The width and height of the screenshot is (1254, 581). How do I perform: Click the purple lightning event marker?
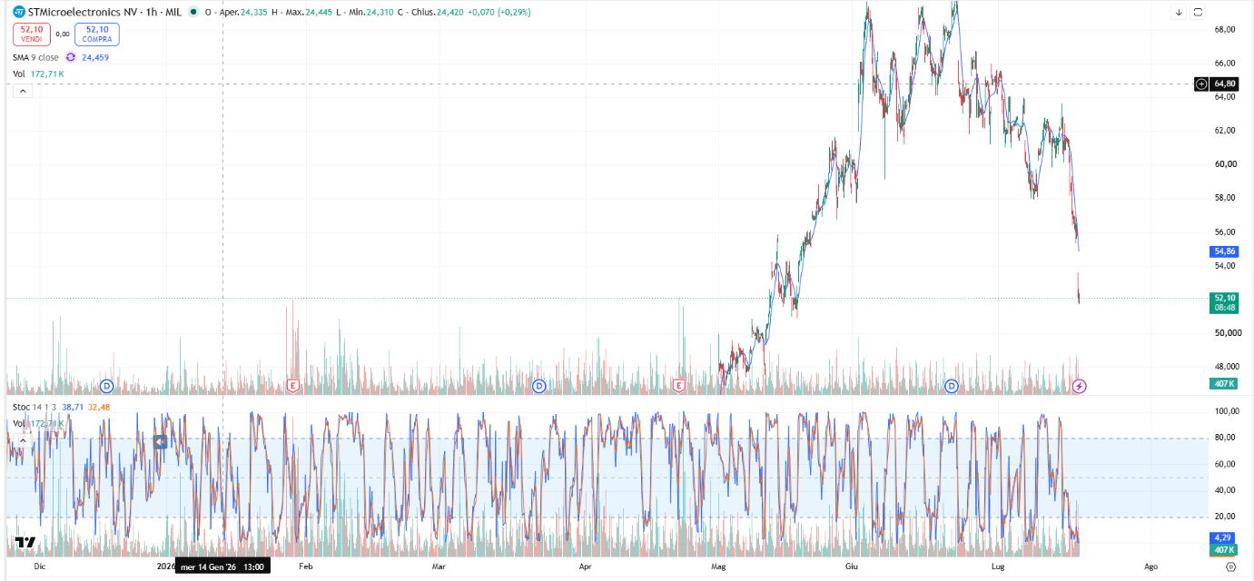(1080, 386)
